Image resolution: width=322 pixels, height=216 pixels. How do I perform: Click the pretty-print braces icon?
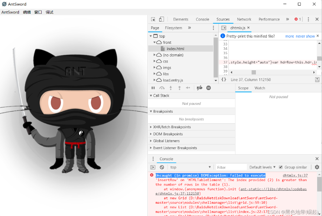[224, 80]
